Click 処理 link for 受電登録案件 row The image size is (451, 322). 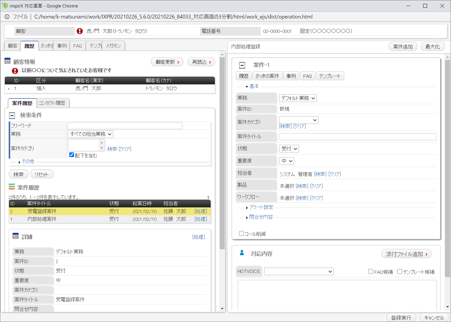pyautogui.click(x=201, y=211)
